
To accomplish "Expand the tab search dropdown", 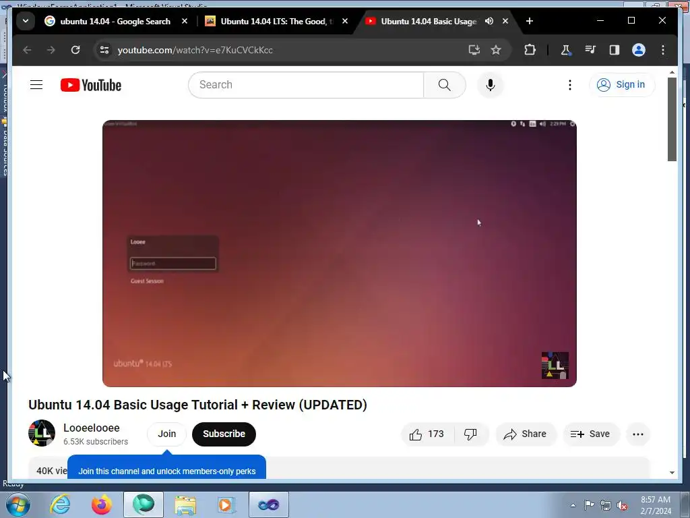I will click(26, 21).
